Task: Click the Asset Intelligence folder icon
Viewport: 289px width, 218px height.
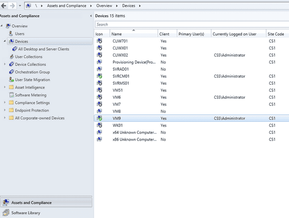Action: (11, 87)
